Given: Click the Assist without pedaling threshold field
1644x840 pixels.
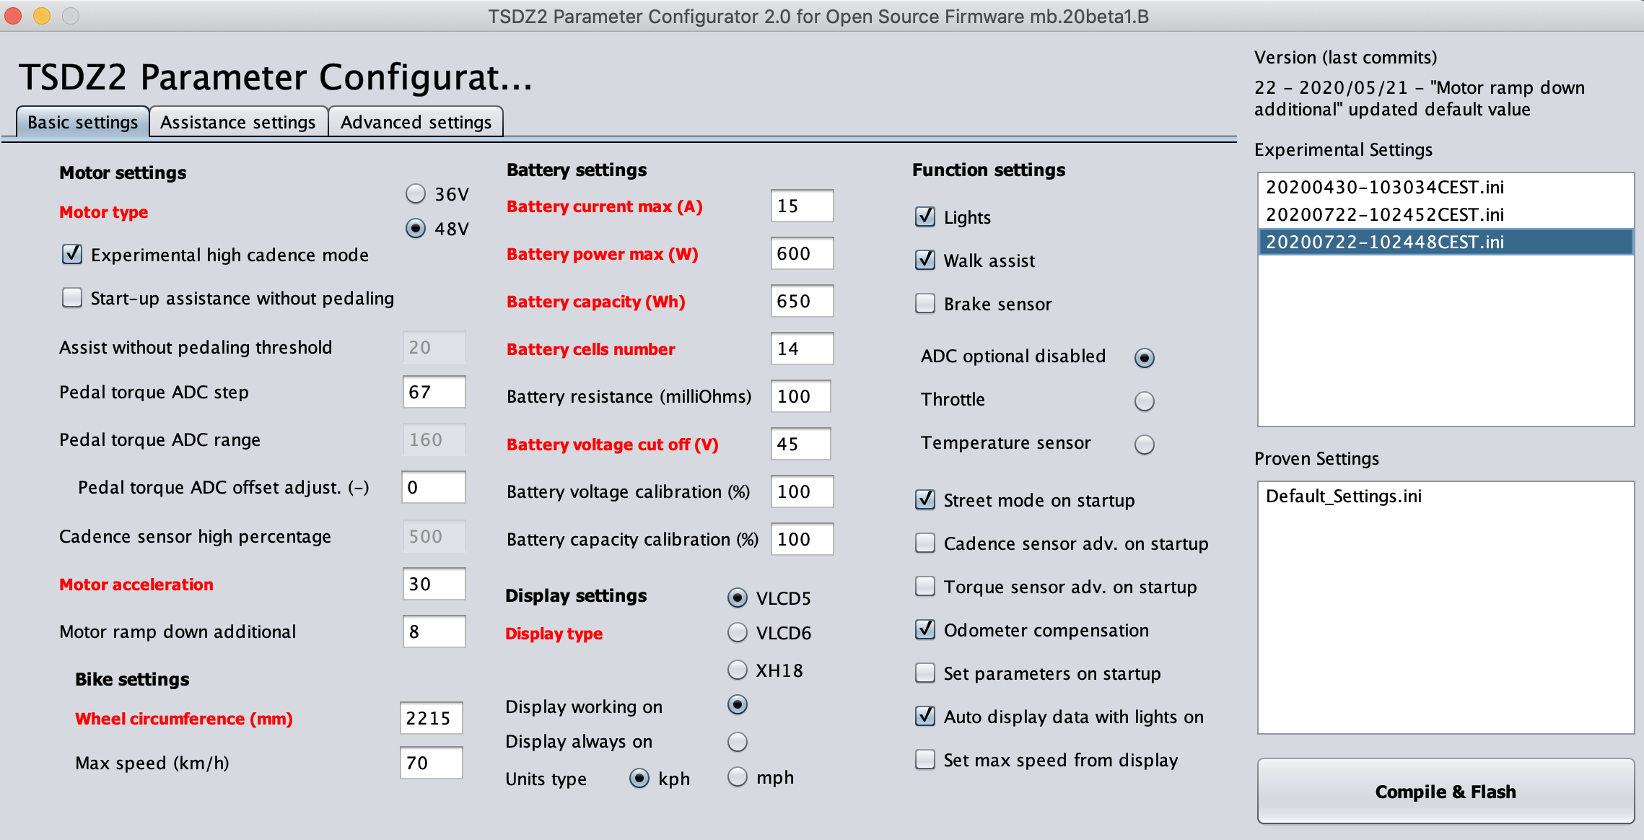Looking at the screenshot, I should (434, 347).
